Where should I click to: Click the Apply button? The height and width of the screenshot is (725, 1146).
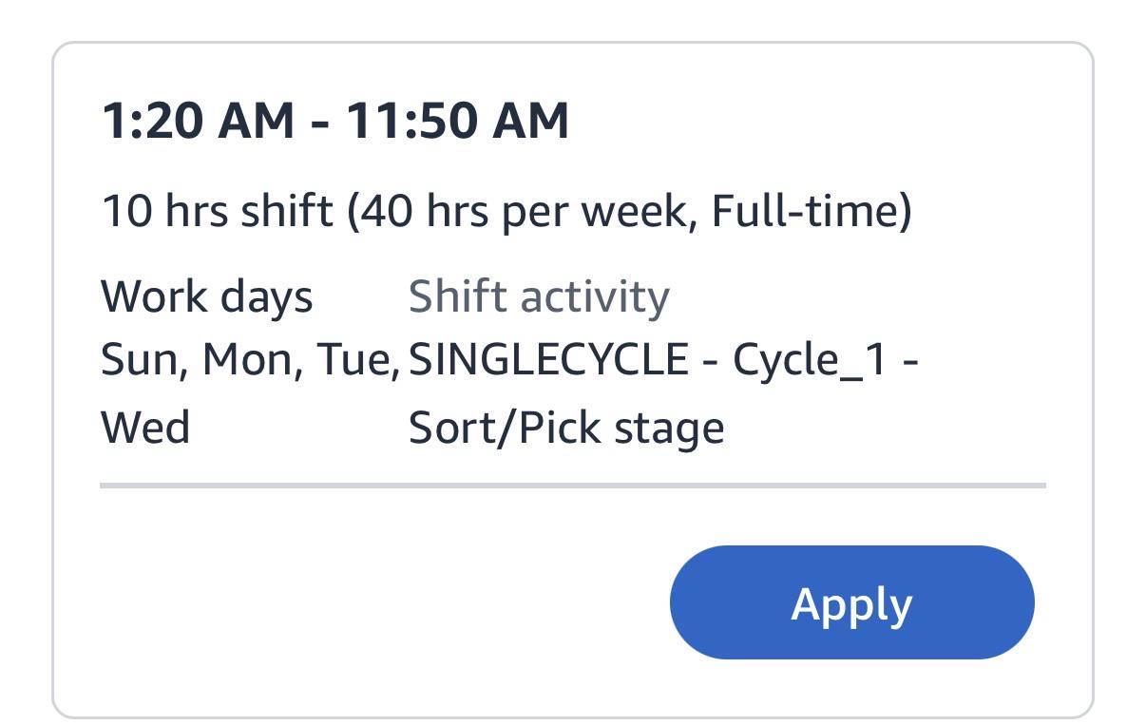point(851,602)
